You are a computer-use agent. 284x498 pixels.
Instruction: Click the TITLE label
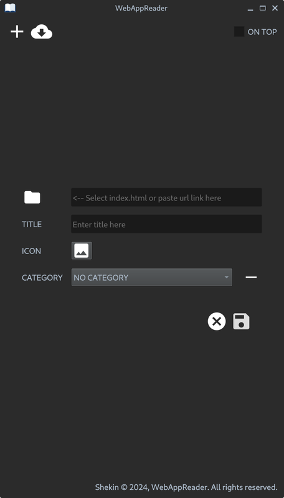32,225
